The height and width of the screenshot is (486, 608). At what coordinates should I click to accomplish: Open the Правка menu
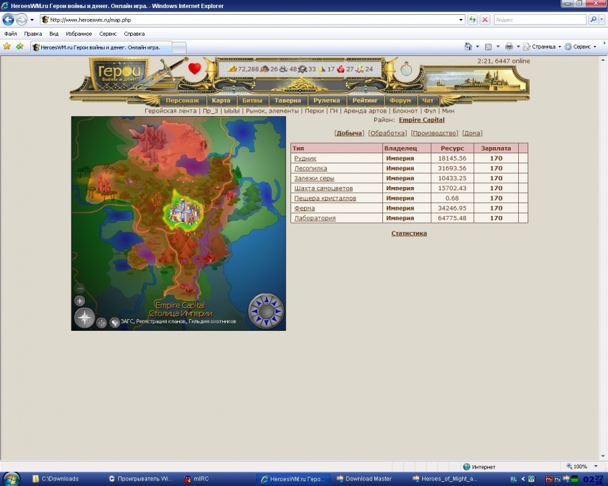(x=33, y=34)
